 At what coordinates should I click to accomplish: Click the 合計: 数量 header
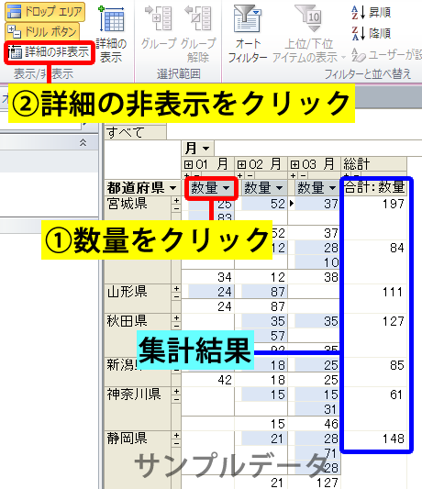(374, 187)
